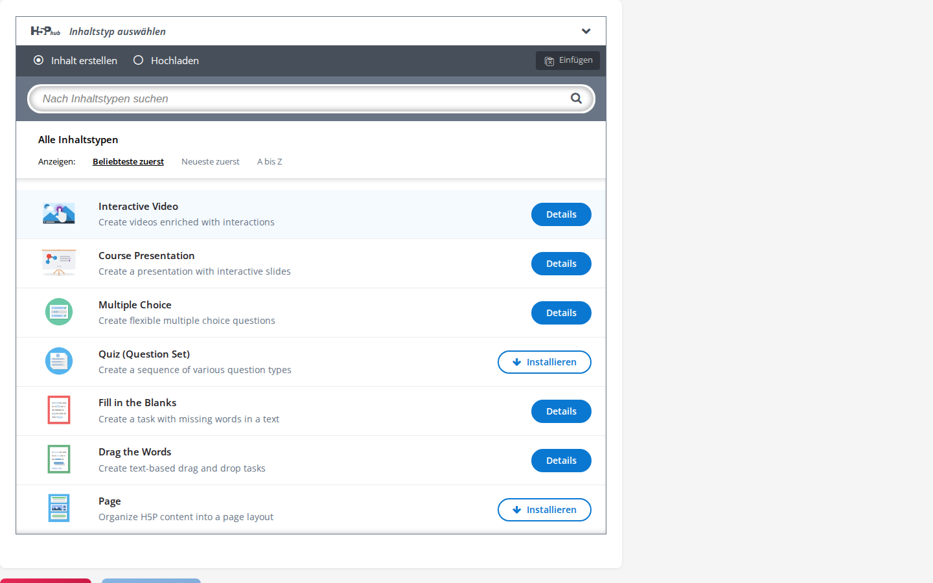Viewport: 933px width, 583px height.
Task: Open Details for Multiple Choice
Action: 561,313
